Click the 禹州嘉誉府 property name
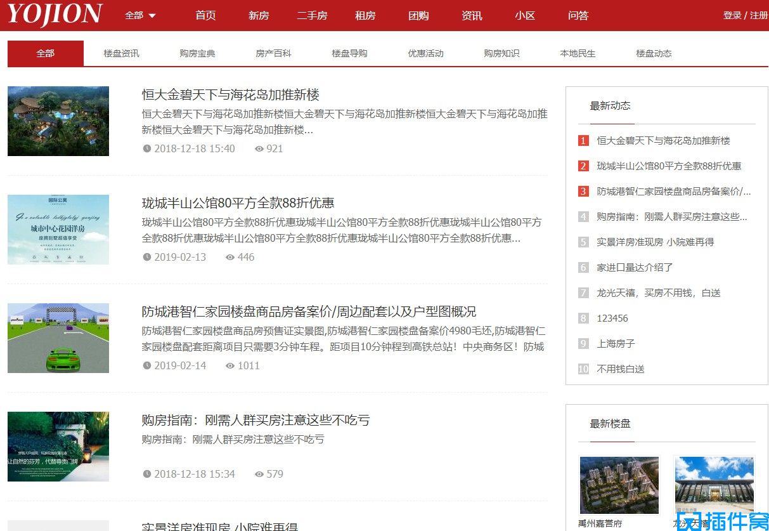 point(600,524)
